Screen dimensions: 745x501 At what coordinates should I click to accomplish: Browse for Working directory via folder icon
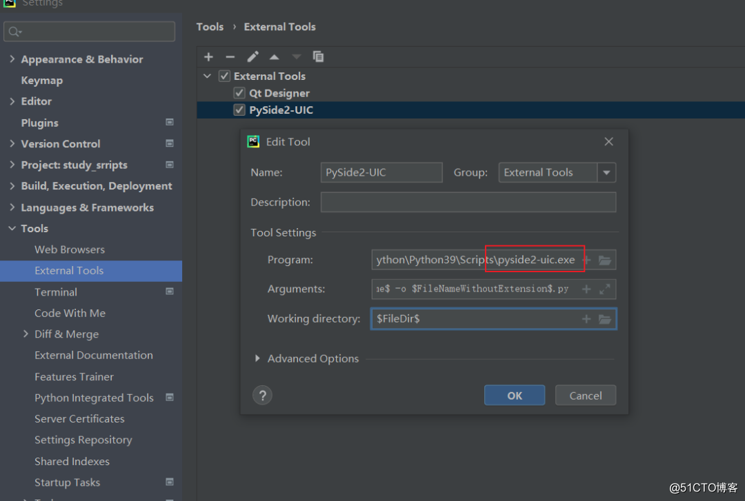605,318
